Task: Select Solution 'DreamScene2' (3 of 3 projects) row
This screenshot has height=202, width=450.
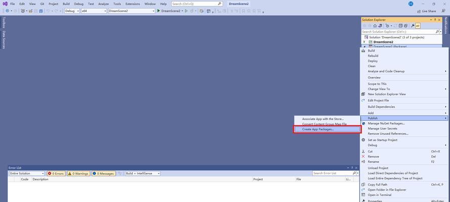Action: (401, 37)
